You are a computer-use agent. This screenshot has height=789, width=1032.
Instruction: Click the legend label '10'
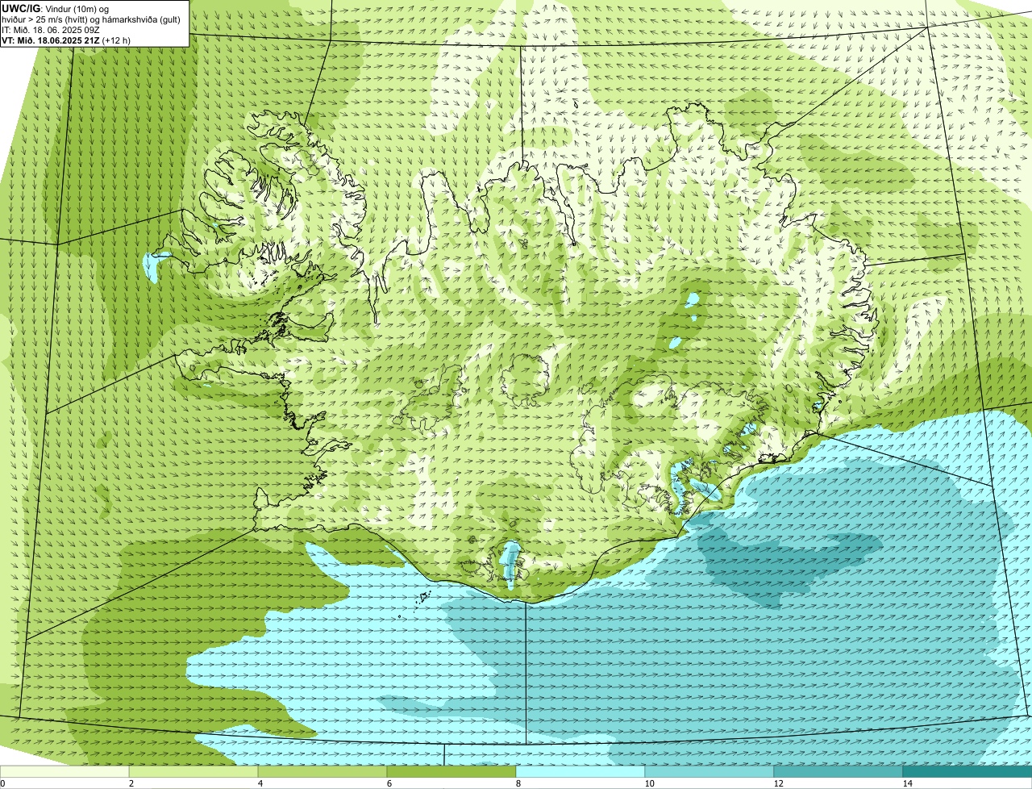[x=649, y=783]
